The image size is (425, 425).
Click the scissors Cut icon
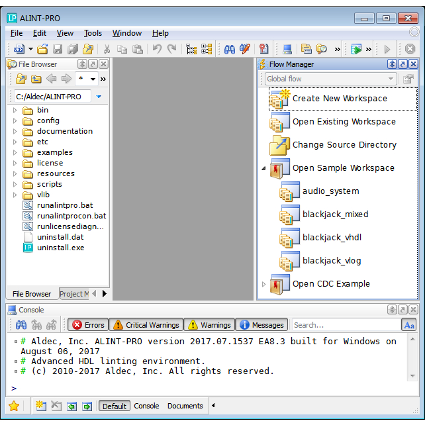tap(107, 49)
